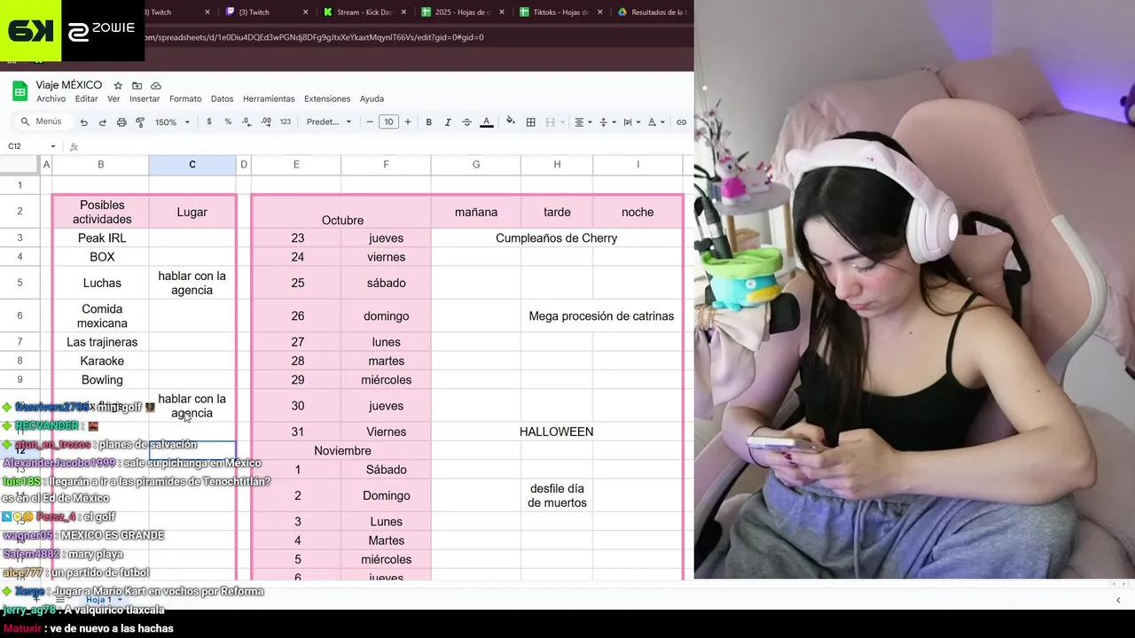Screen dimensions: 1135x638
Task: Rename the Viaje MÉXICO title
Action: (x=69, y=85)
